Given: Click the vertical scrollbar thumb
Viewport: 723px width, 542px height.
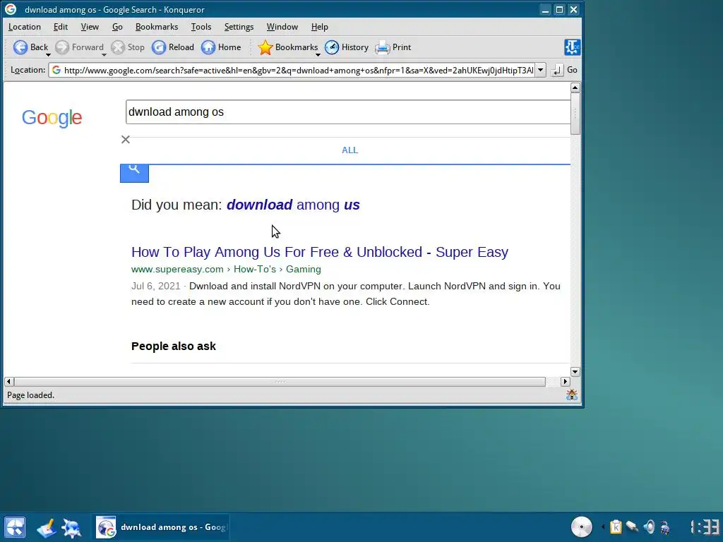Looking at the screenshot, I should 575,114.
